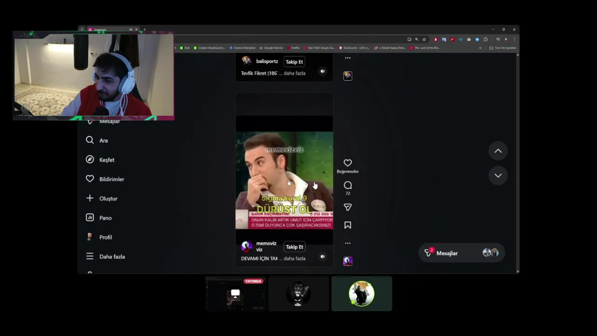Expand Daha fazla menu

pos(105,257)
